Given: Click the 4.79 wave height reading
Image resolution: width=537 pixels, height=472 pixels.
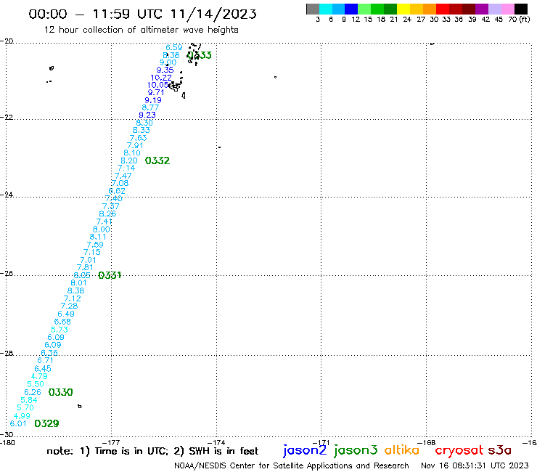Looking at the screenshot, I should [39, 376].
